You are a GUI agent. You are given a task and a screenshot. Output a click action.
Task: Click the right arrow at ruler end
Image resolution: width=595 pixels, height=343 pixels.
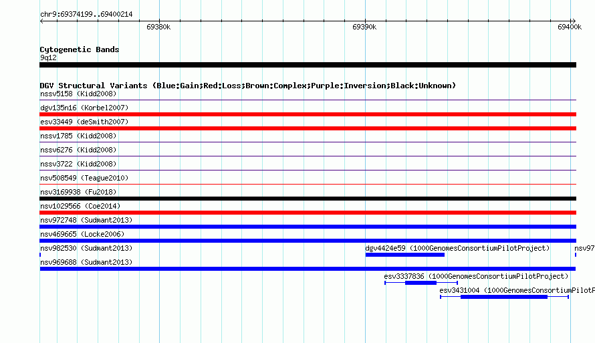[574, 21]
